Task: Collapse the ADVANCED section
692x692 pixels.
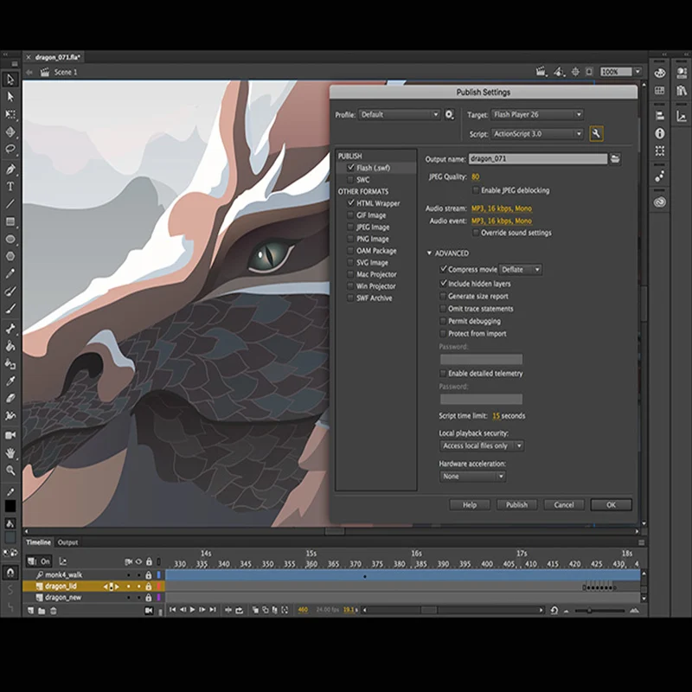Action: tap(429, 253)
